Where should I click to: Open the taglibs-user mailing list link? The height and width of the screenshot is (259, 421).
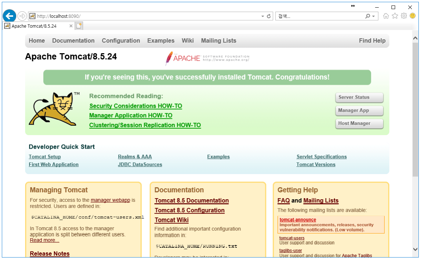click(291, 251)
